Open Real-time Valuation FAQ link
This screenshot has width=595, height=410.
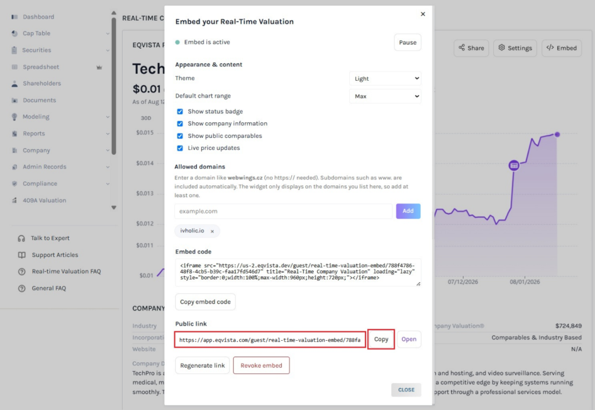tap(66, 272)
